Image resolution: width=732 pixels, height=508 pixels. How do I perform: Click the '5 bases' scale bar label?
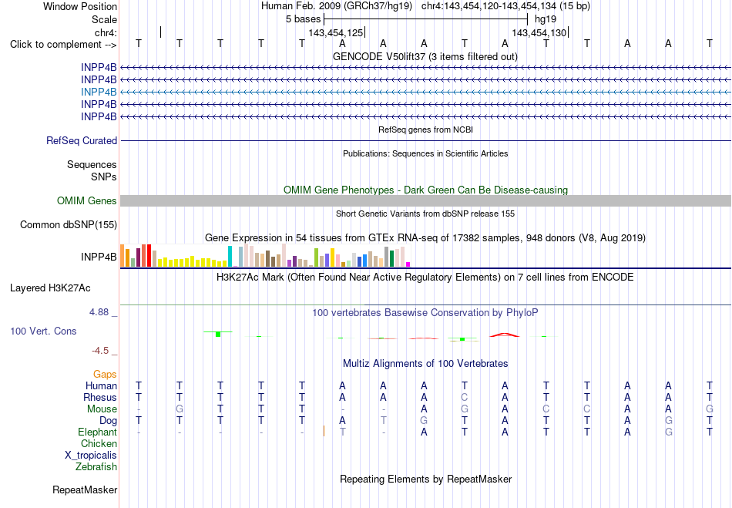pos(304,19)
